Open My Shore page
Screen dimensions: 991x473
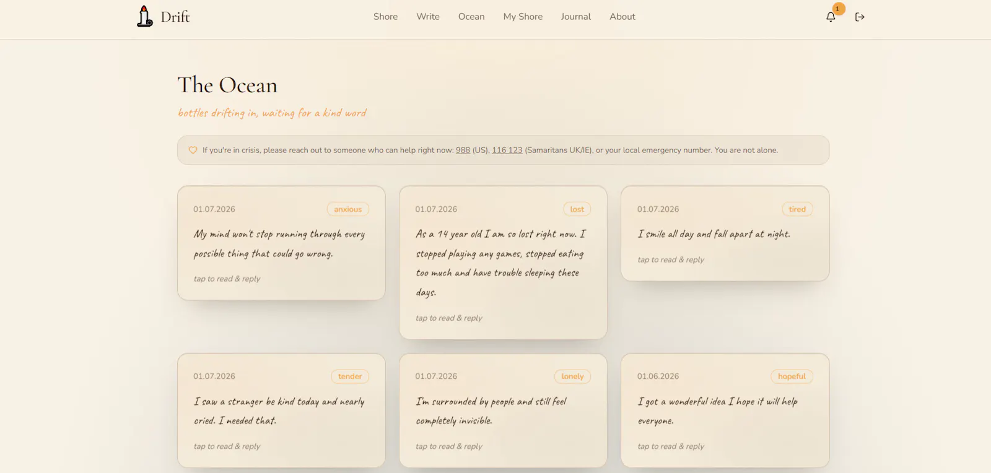523,17
